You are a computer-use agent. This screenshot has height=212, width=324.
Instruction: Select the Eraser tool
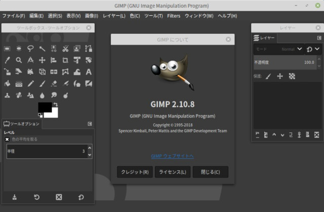[54, 84]
